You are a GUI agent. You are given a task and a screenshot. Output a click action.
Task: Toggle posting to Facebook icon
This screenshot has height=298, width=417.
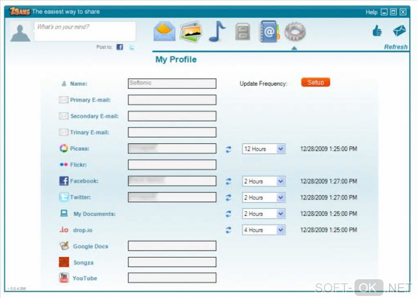(x=120, y=47)
